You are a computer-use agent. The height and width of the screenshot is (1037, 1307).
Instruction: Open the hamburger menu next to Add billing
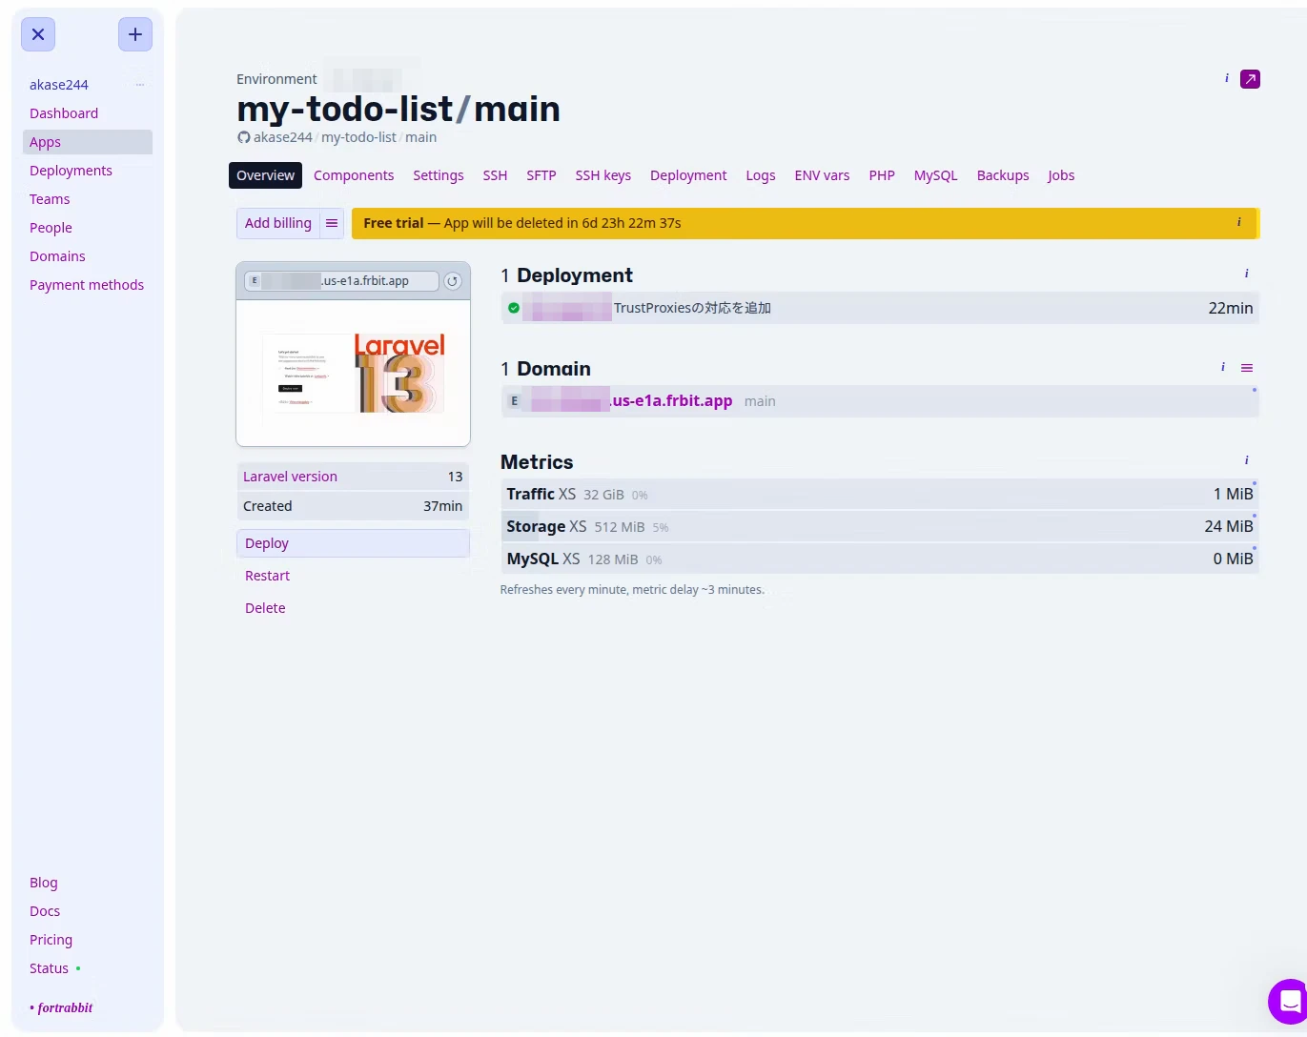click(332, 223)
